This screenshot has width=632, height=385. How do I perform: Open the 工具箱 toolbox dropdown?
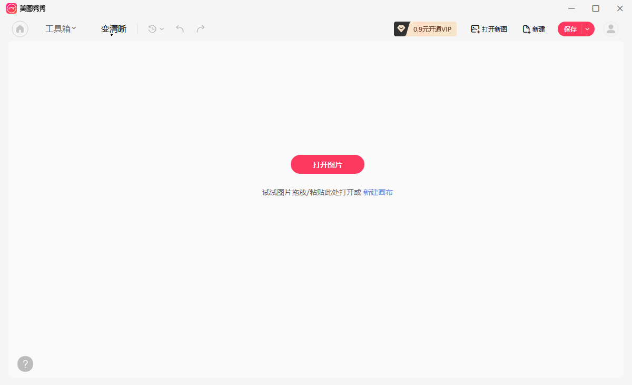point(61,29)
